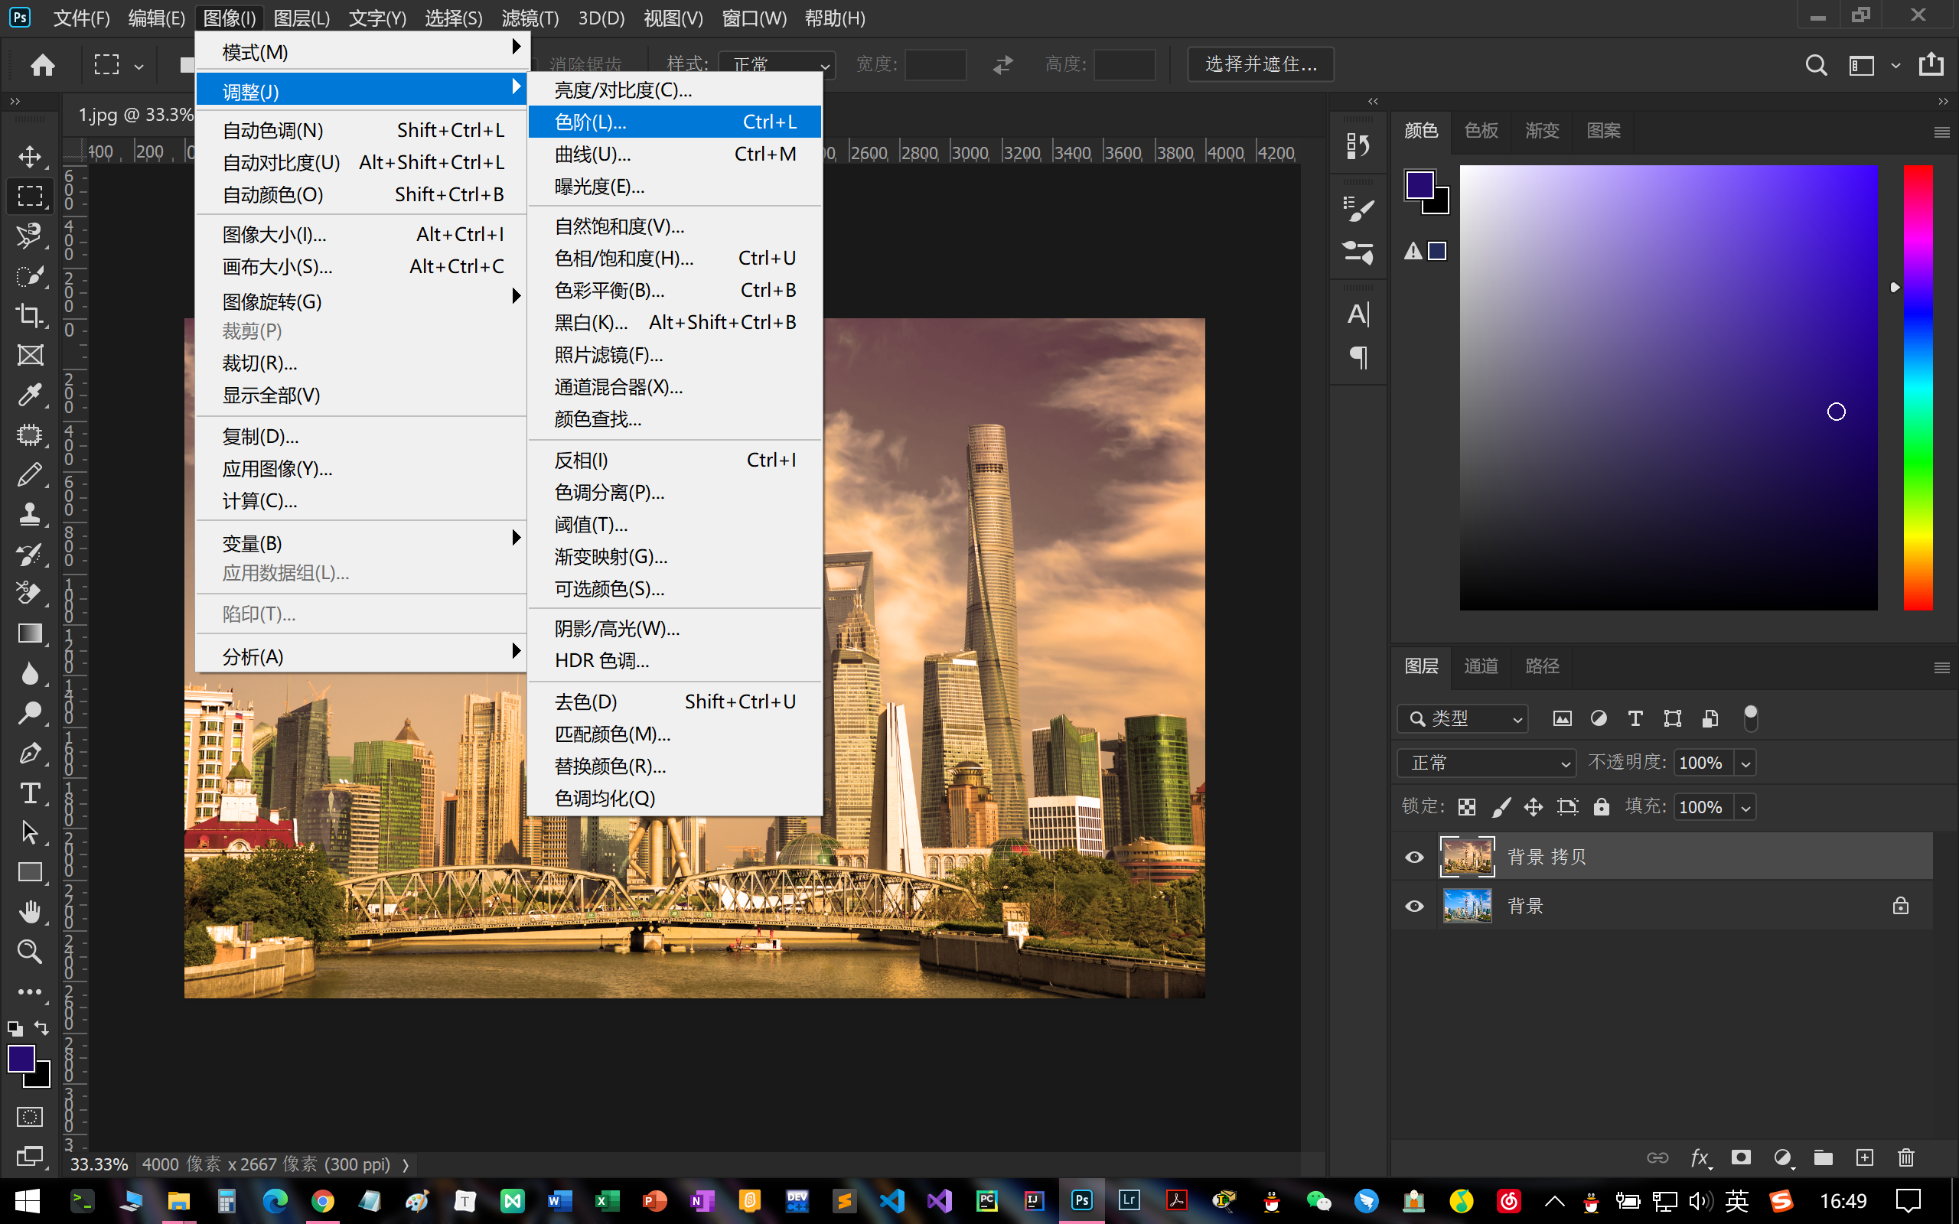The width and height of the screenshot is (1959, 1224).
Task: Open the 类型 layer filter dropdown
Action: click(1463, 718)
